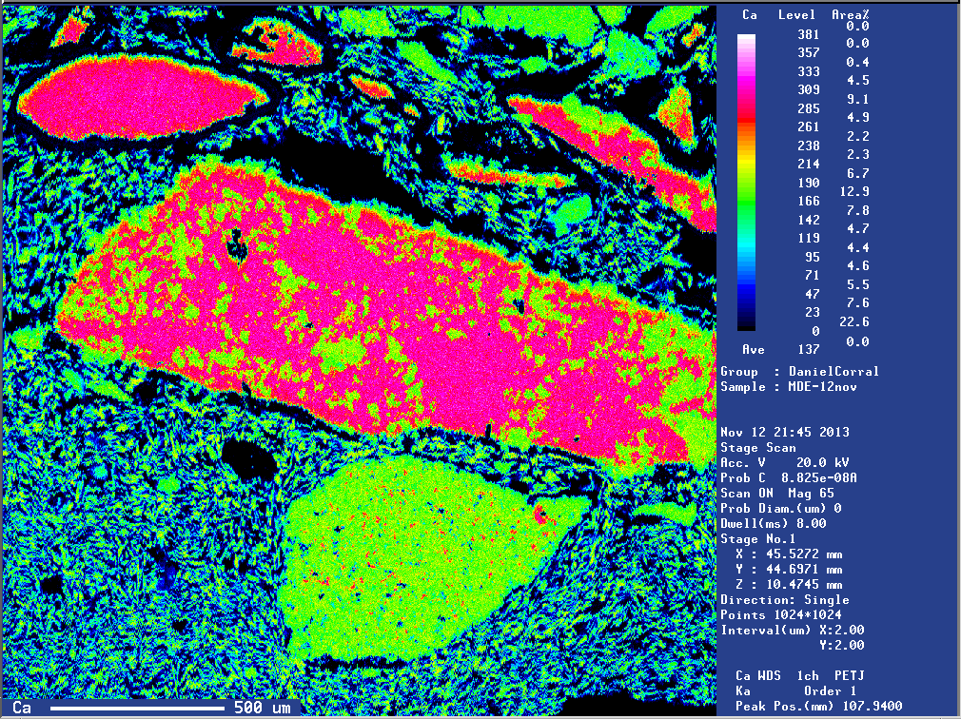The height and width of the screenshot is (719, 961).
Task: Select the level value "261"
Action: click(x=809, y=126)
